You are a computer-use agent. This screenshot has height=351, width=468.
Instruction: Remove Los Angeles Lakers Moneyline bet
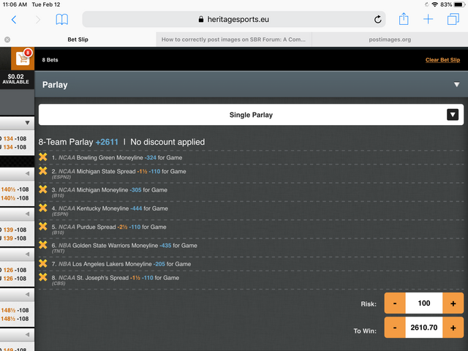(43, 263)
